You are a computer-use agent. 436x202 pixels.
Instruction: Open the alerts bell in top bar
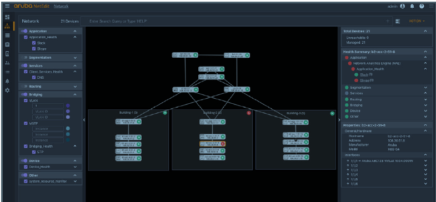pos(412,6)
